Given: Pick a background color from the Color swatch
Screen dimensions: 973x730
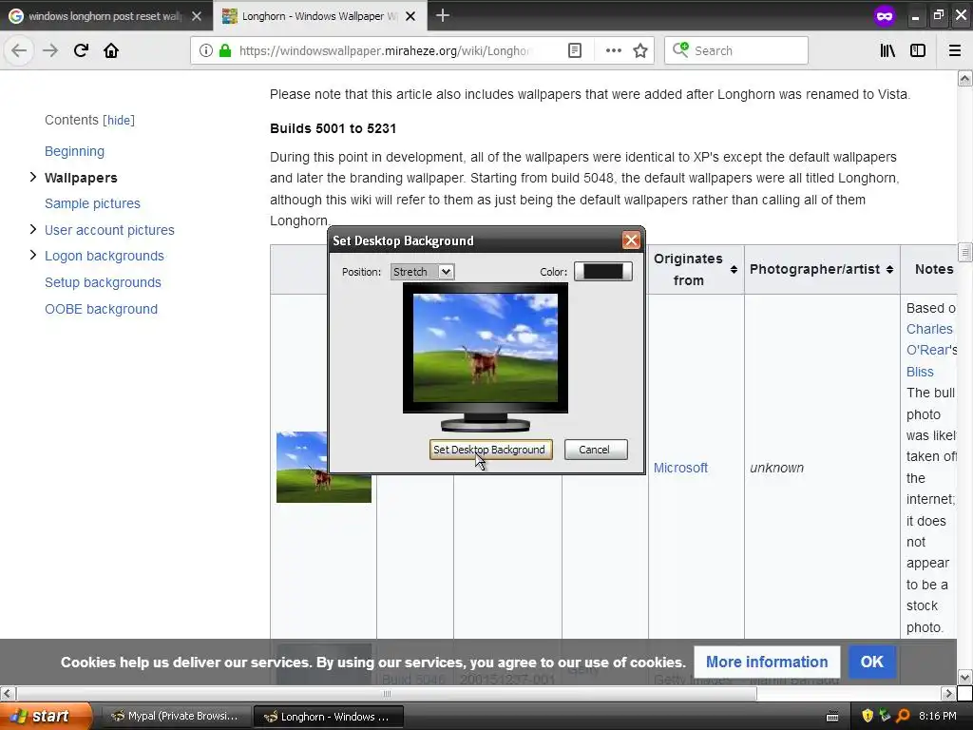Looking at the screenshot, I should coord(602,271).
